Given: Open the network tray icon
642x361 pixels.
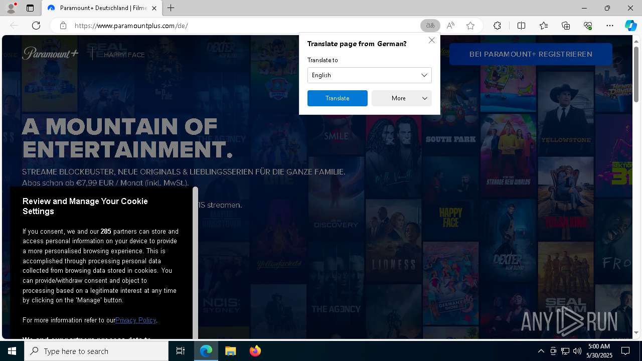Looking at the screenshot, I should pos(565,351).
